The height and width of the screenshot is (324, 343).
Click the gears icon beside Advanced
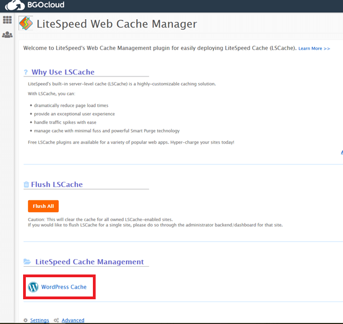tap(57, 320)
